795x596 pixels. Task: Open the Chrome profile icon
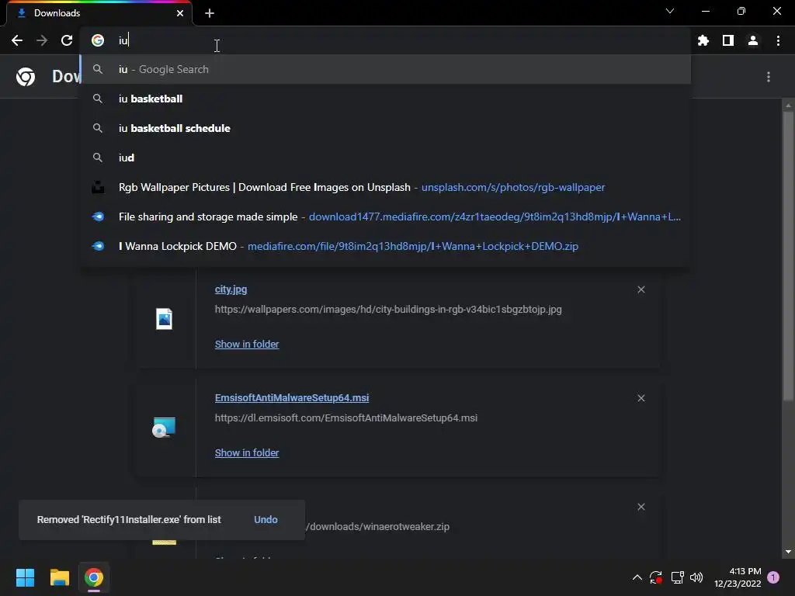753,40
